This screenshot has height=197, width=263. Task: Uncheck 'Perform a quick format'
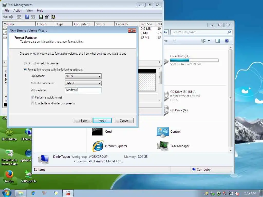(x=32, y=97)
